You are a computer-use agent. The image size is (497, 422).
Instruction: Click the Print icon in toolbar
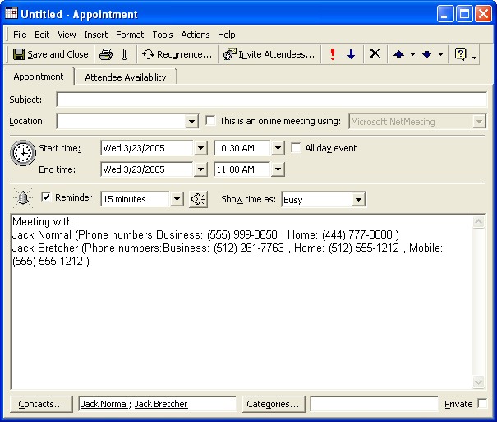106,54
